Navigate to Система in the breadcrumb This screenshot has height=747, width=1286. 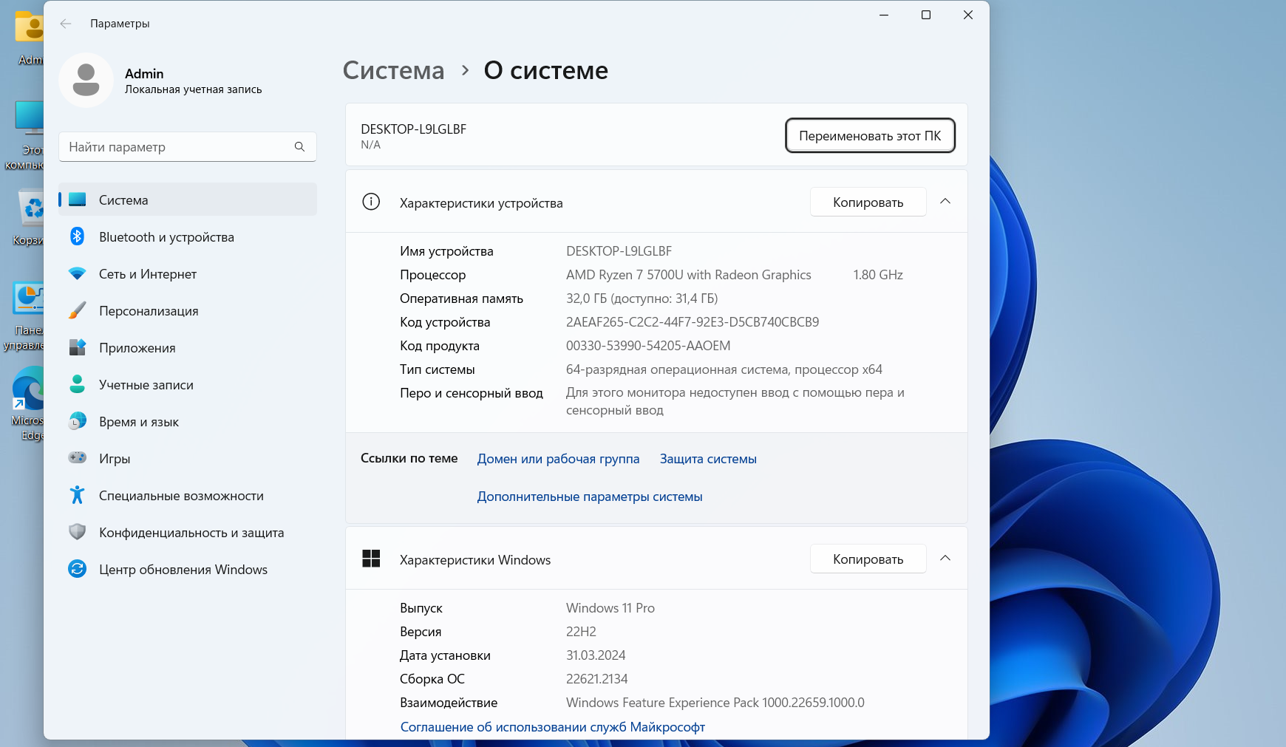click(393, 71)
